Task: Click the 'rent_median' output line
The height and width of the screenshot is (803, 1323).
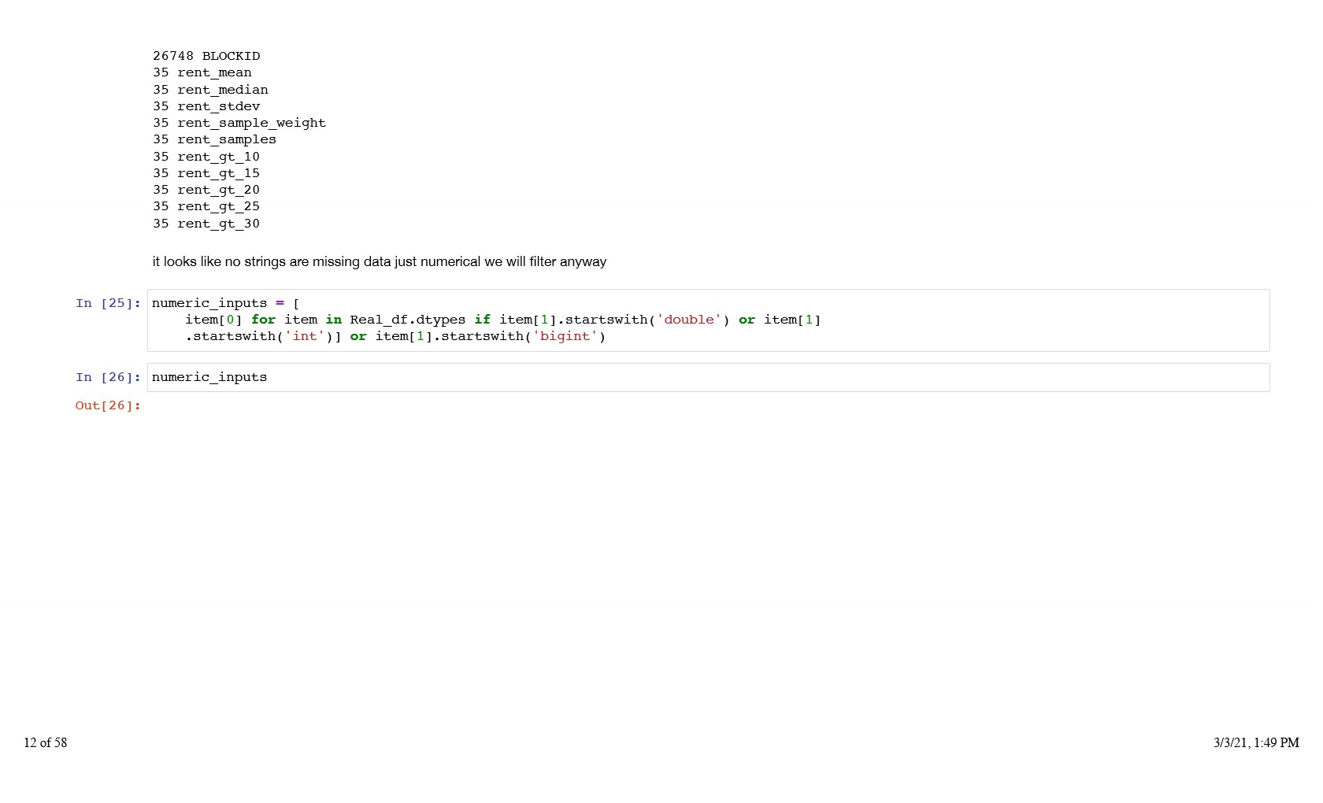Action: click(210, 90)
